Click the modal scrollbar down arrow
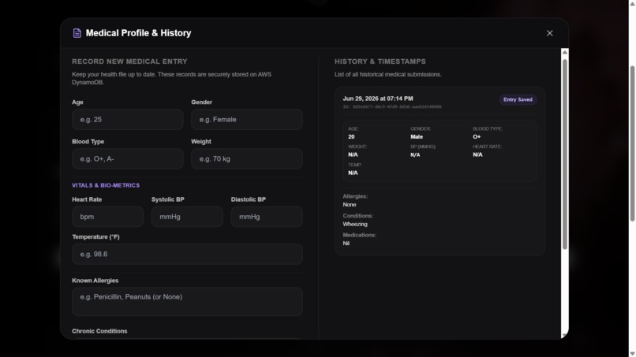This screenshot has width=636, height=357. (565, 336)
